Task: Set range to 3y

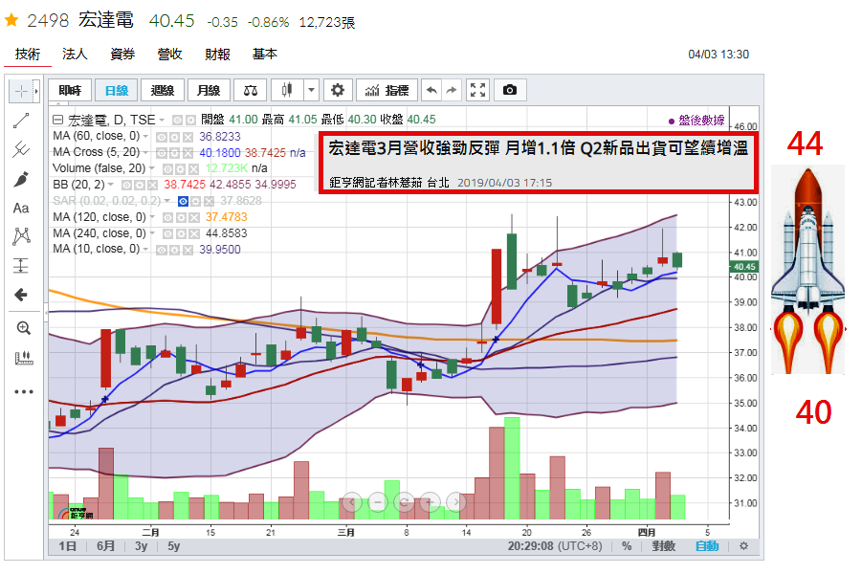Action: tap(142, 546)
